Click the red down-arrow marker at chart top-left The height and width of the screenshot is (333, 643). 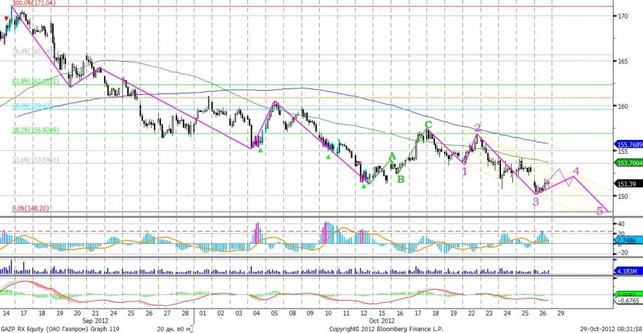(x=7, y=18)
